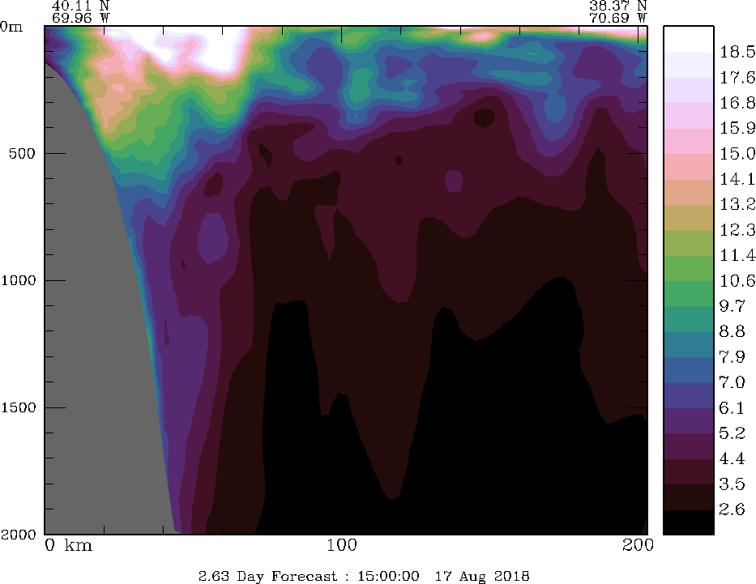Click the colorbar label 7.0
Screen dimensions: 756x584
pyautogui.click(x=732, y=382)
